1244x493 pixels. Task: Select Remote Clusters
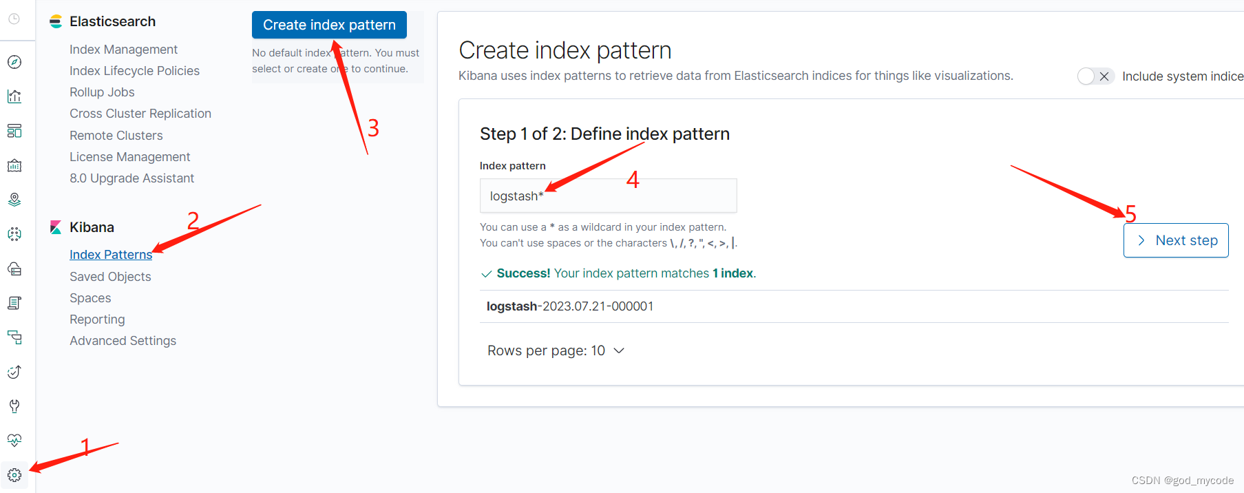(116, 136)
